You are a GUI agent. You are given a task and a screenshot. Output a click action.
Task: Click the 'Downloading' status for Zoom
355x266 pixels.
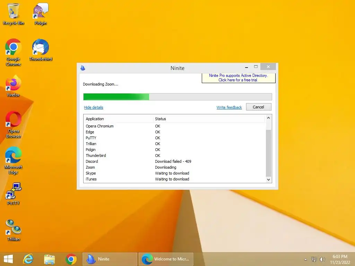click(x=166, y=167)
